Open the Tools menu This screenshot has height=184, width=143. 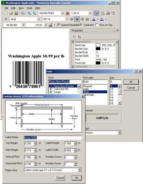(x=29, y=8)
